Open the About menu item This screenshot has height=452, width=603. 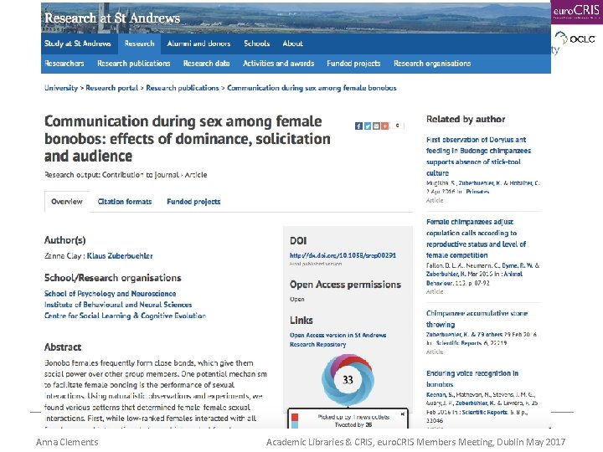coord(292,44)
